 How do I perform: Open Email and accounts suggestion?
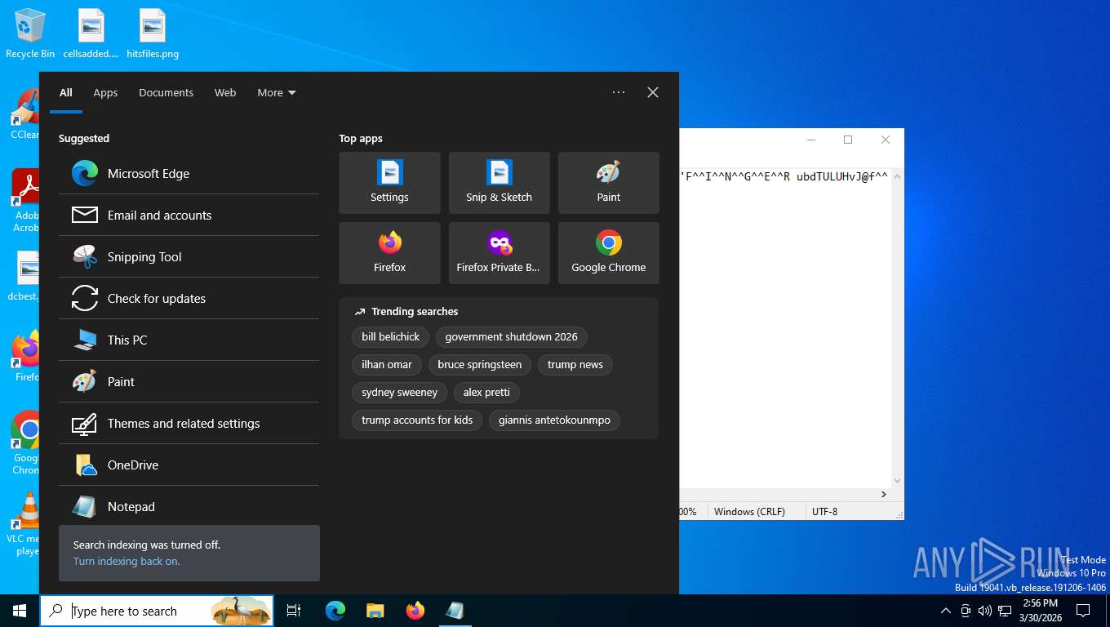pos(189,215)
